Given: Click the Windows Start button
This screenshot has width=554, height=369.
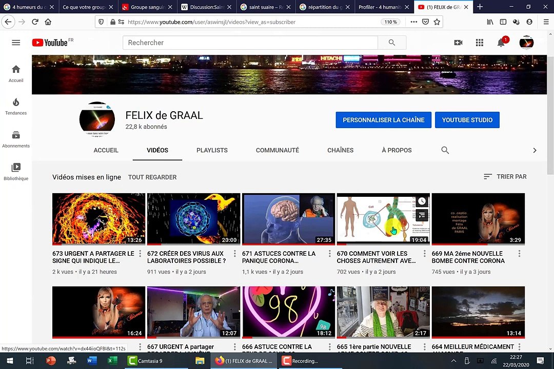Looking at the screenshot, I should tap(10, 361).
